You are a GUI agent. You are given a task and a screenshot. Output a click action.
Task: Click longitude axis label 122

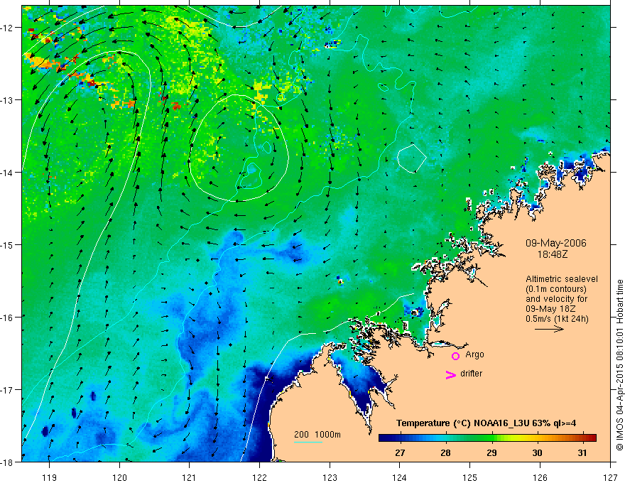(259, 477)
